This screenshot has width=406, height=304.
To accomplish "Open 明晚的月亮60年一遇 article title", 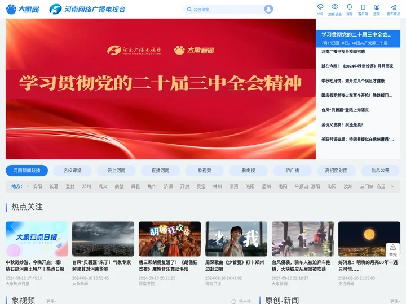I will click(x=368, y=266).
